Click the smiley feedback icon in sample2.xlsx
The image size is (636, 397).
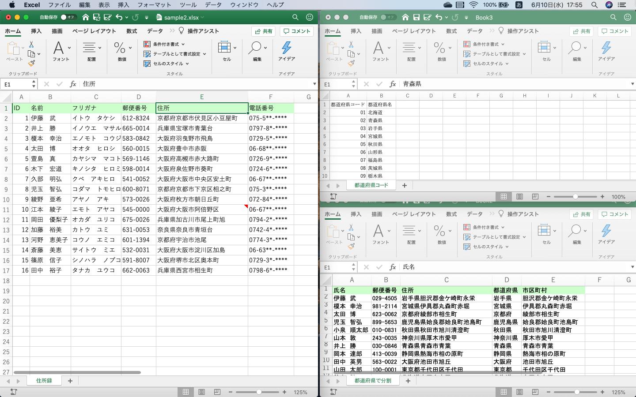click(310, 17)
